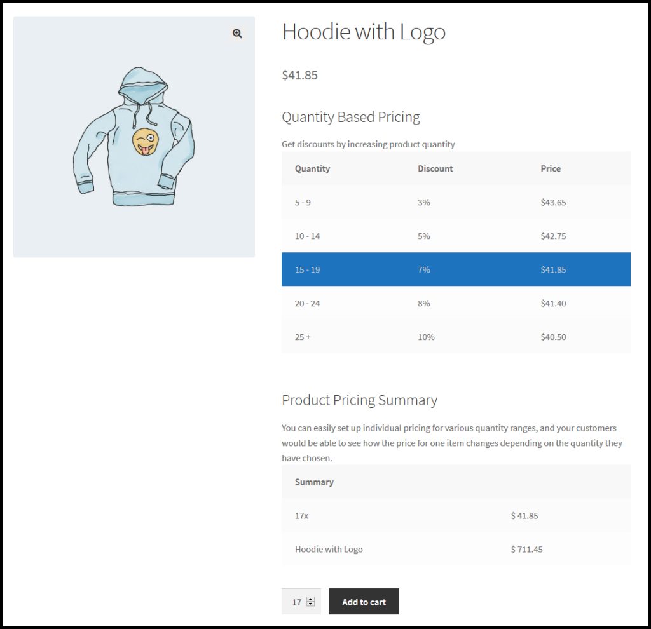
Task: Click the $41.85 product price below title
Action: [x=299, y=75]
